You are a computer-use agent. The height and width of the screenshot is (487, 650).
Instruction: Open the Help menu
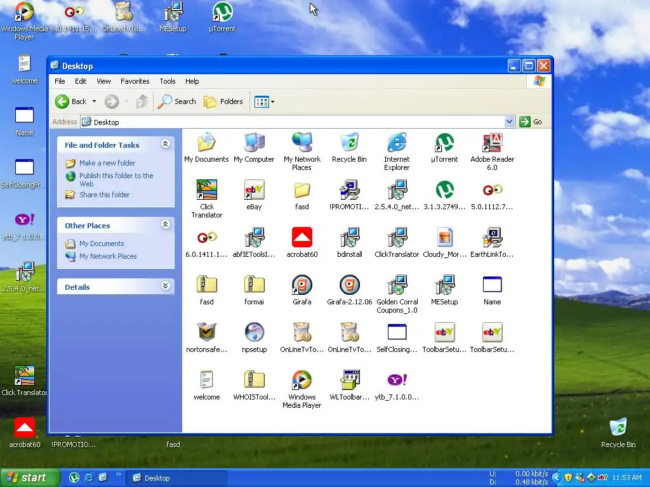tap(192, 81)
